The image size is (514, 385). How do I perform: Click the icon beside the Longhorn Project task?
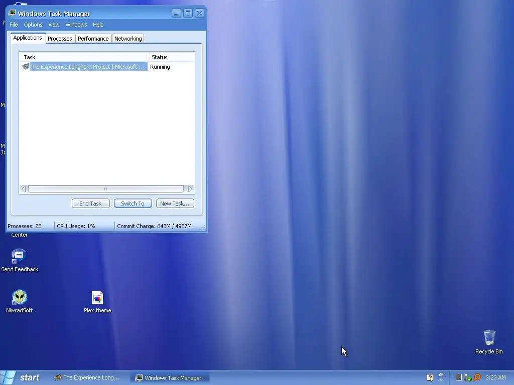[25, 67]
